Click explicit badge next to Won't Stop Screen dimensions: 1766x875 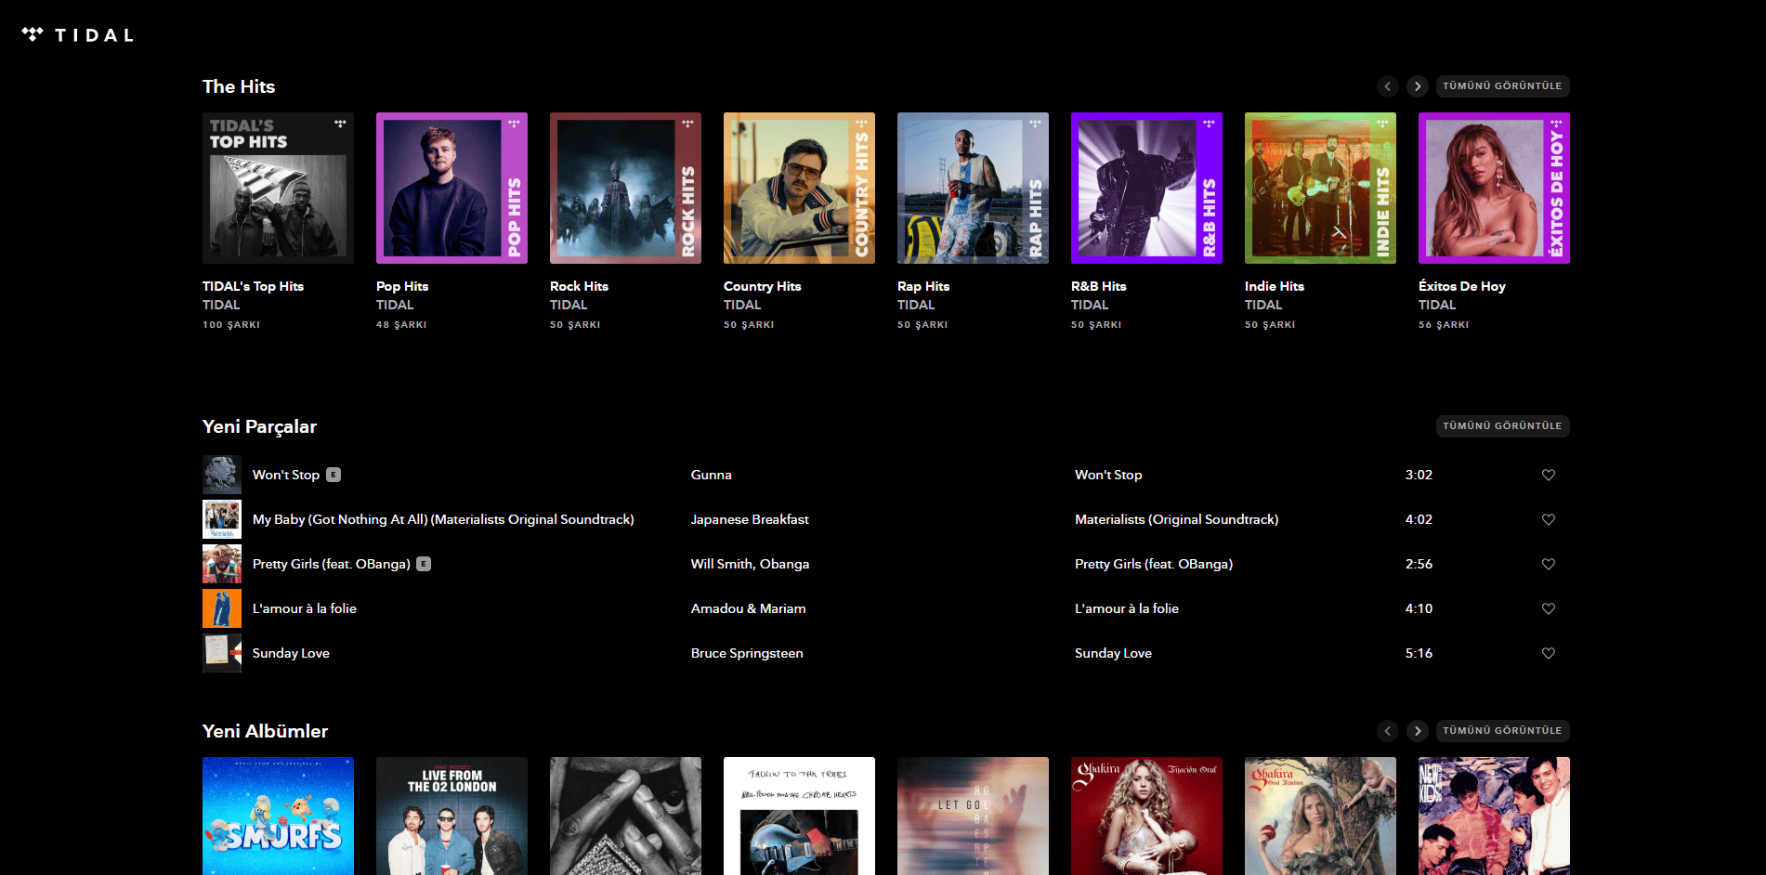click(x=334, y=475)
